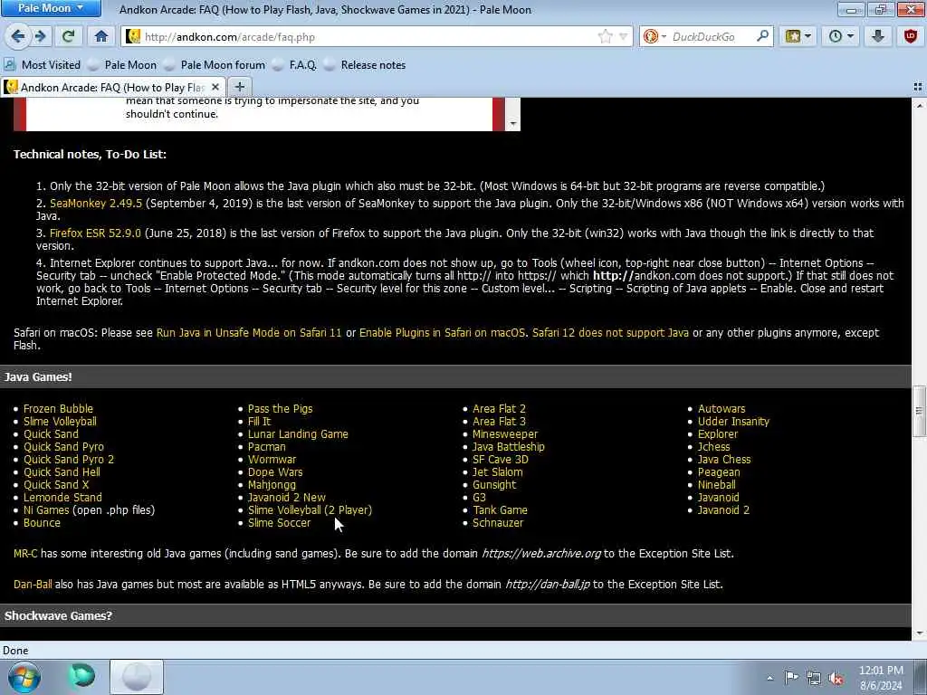Screen dimensions: 927x695
Task: Open the Pale Moon forum bookmark
Action: pos(215,65)
